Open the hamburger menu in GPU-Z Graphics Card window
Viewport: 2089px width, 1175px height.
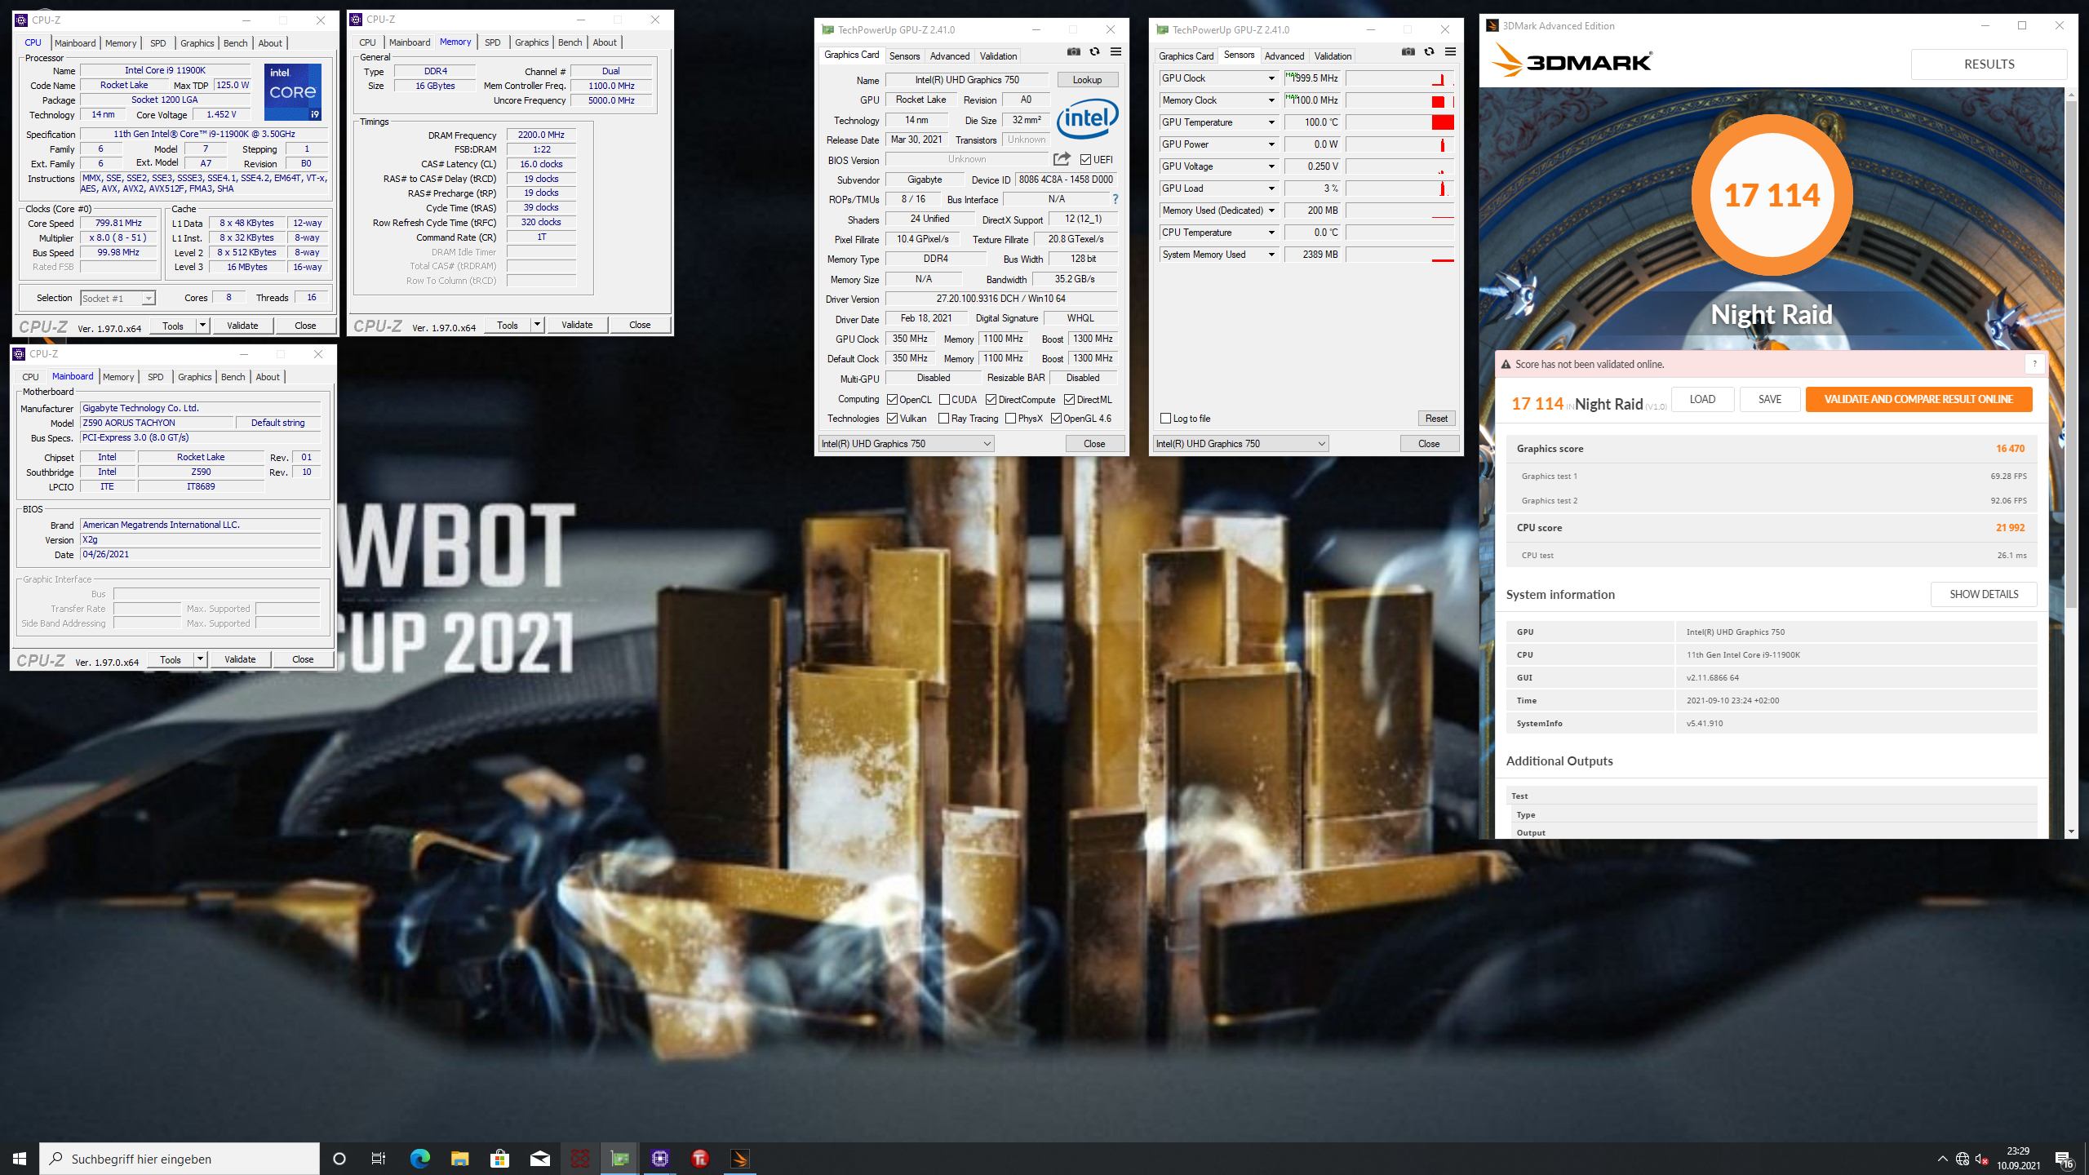(x=1115, y=51)
